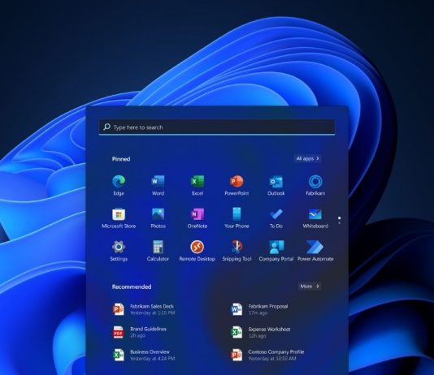Open Remote Desktop
Image resolution: width=434 pixels, height=375 pixels.
coord(197,251)
